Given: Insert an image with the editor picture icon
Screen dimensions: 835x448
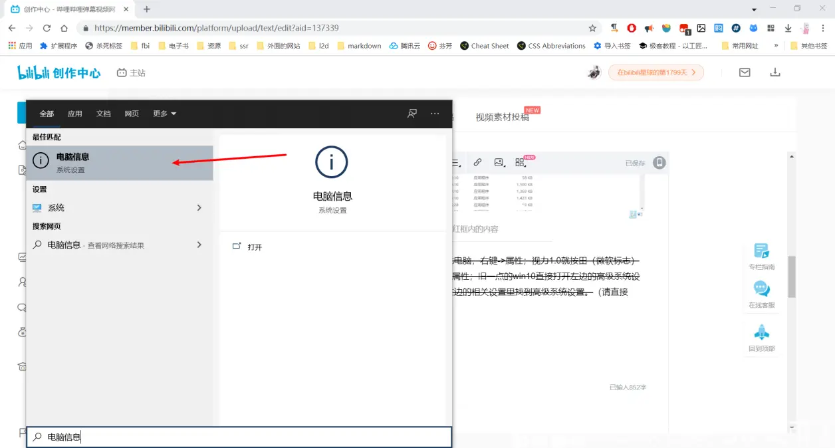Looking at the screenshot, I should [499, 162].
